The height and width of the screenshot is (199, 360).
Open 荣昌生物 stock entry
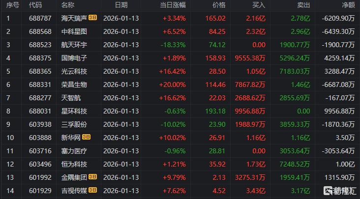click(74, 85)
